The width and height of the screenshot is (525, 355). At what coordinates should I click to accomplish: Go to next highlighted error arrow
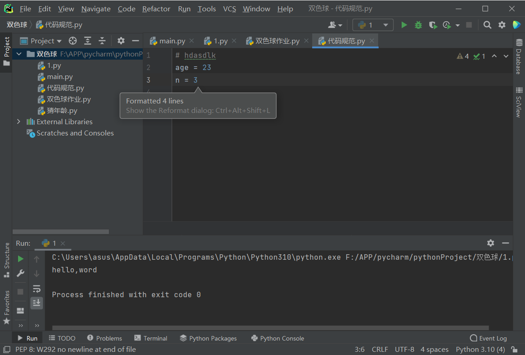click(506, 56)
